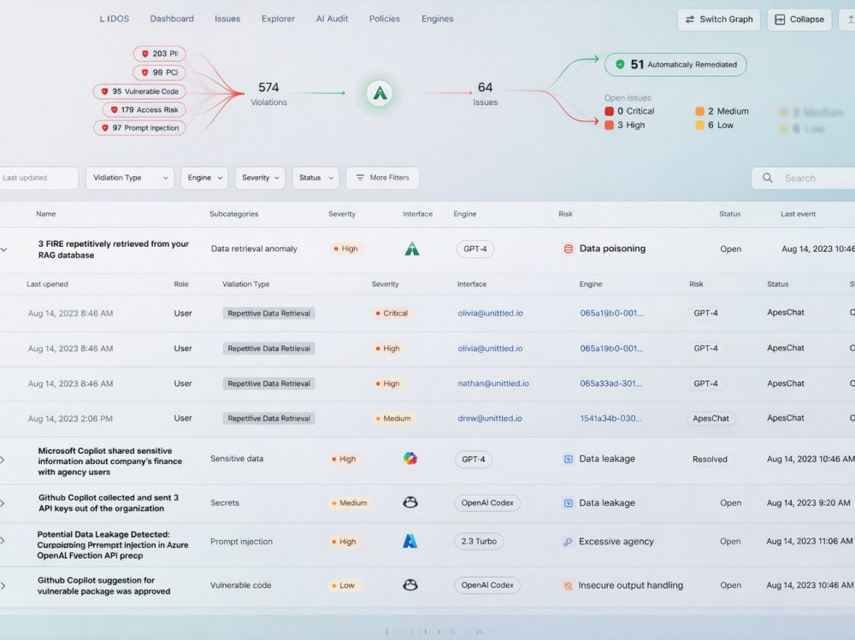Image resolution: width=855 pixels, height=640 pixels.
Task: Click the 203 PII violation chip
Action: (159, 54)
